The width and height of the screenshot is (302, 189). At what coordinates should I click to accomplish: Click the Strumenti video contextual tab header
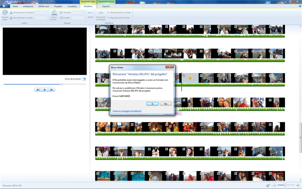(x=88, y=2)
